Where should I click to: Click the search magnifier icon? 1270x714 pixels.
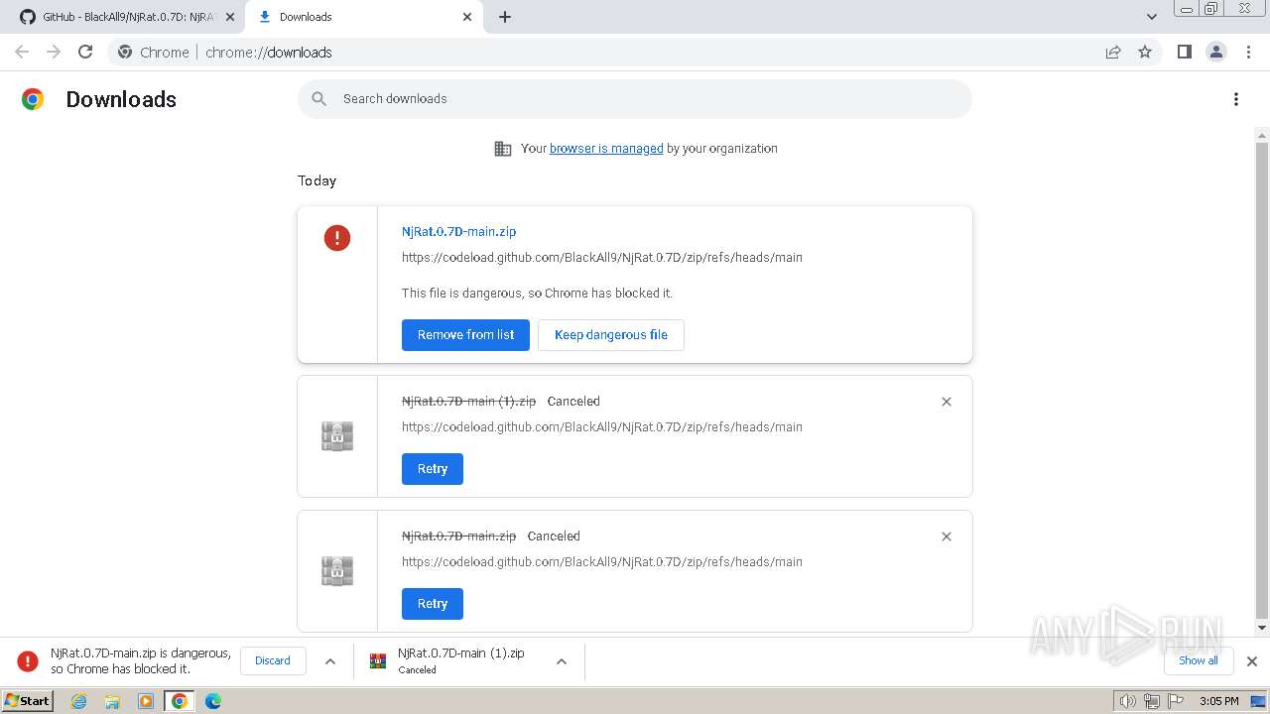(318, 99)
